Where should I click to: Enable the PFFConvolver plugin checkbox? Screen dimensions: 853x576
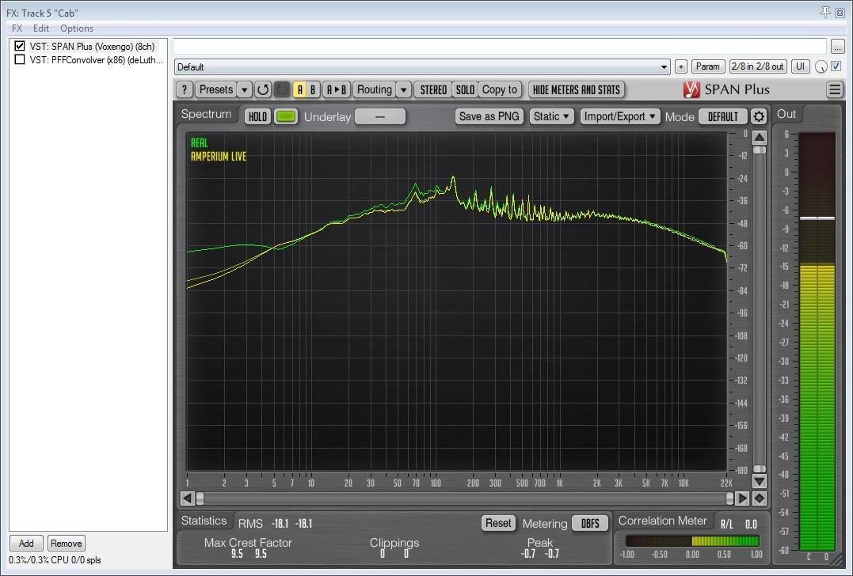(21, 59)
